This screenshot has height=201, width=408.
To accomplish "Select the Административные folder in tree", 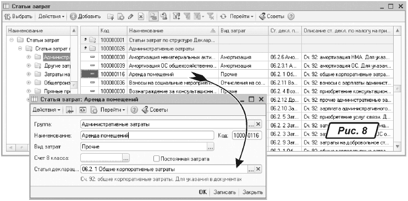I will pos(57,57).
